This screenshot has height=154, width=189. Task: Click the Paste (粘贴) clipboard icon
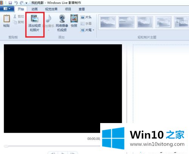click(6, 18)
